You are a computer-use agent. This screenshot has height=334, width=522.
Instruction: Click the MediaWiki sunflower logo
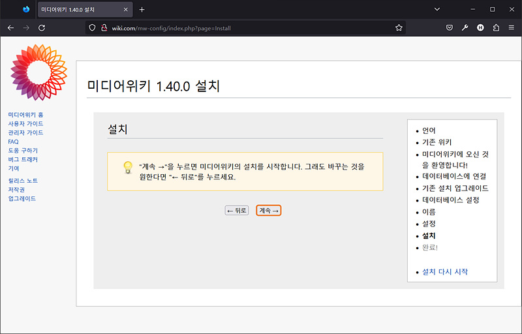[x=39, y=72]
